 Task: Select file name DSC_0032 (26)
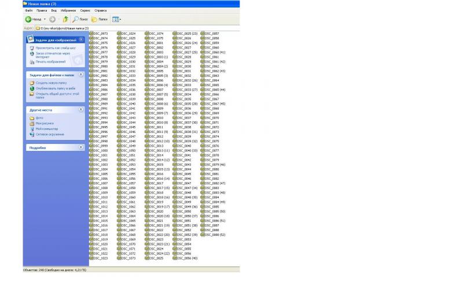tap(187, 80)
